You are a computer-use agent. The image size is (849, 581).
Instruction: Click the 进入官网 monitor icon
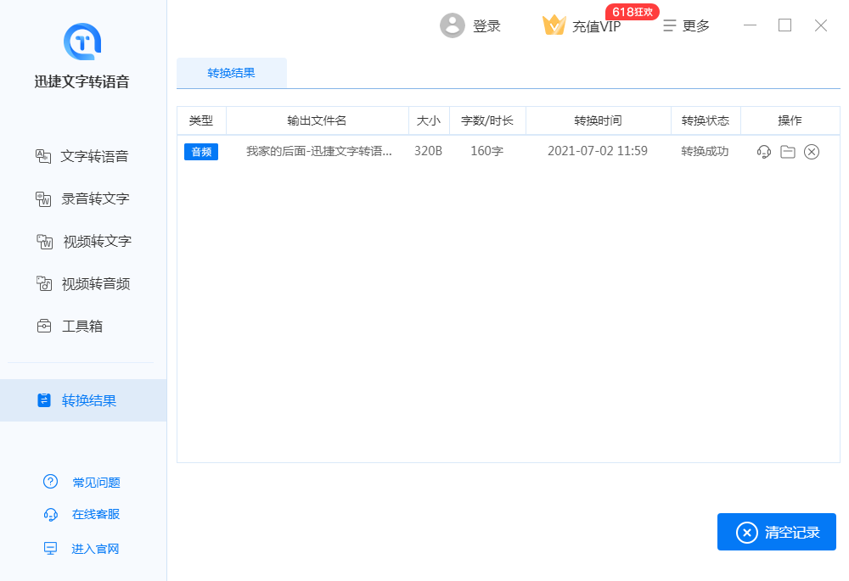click(x=50, y=549)
